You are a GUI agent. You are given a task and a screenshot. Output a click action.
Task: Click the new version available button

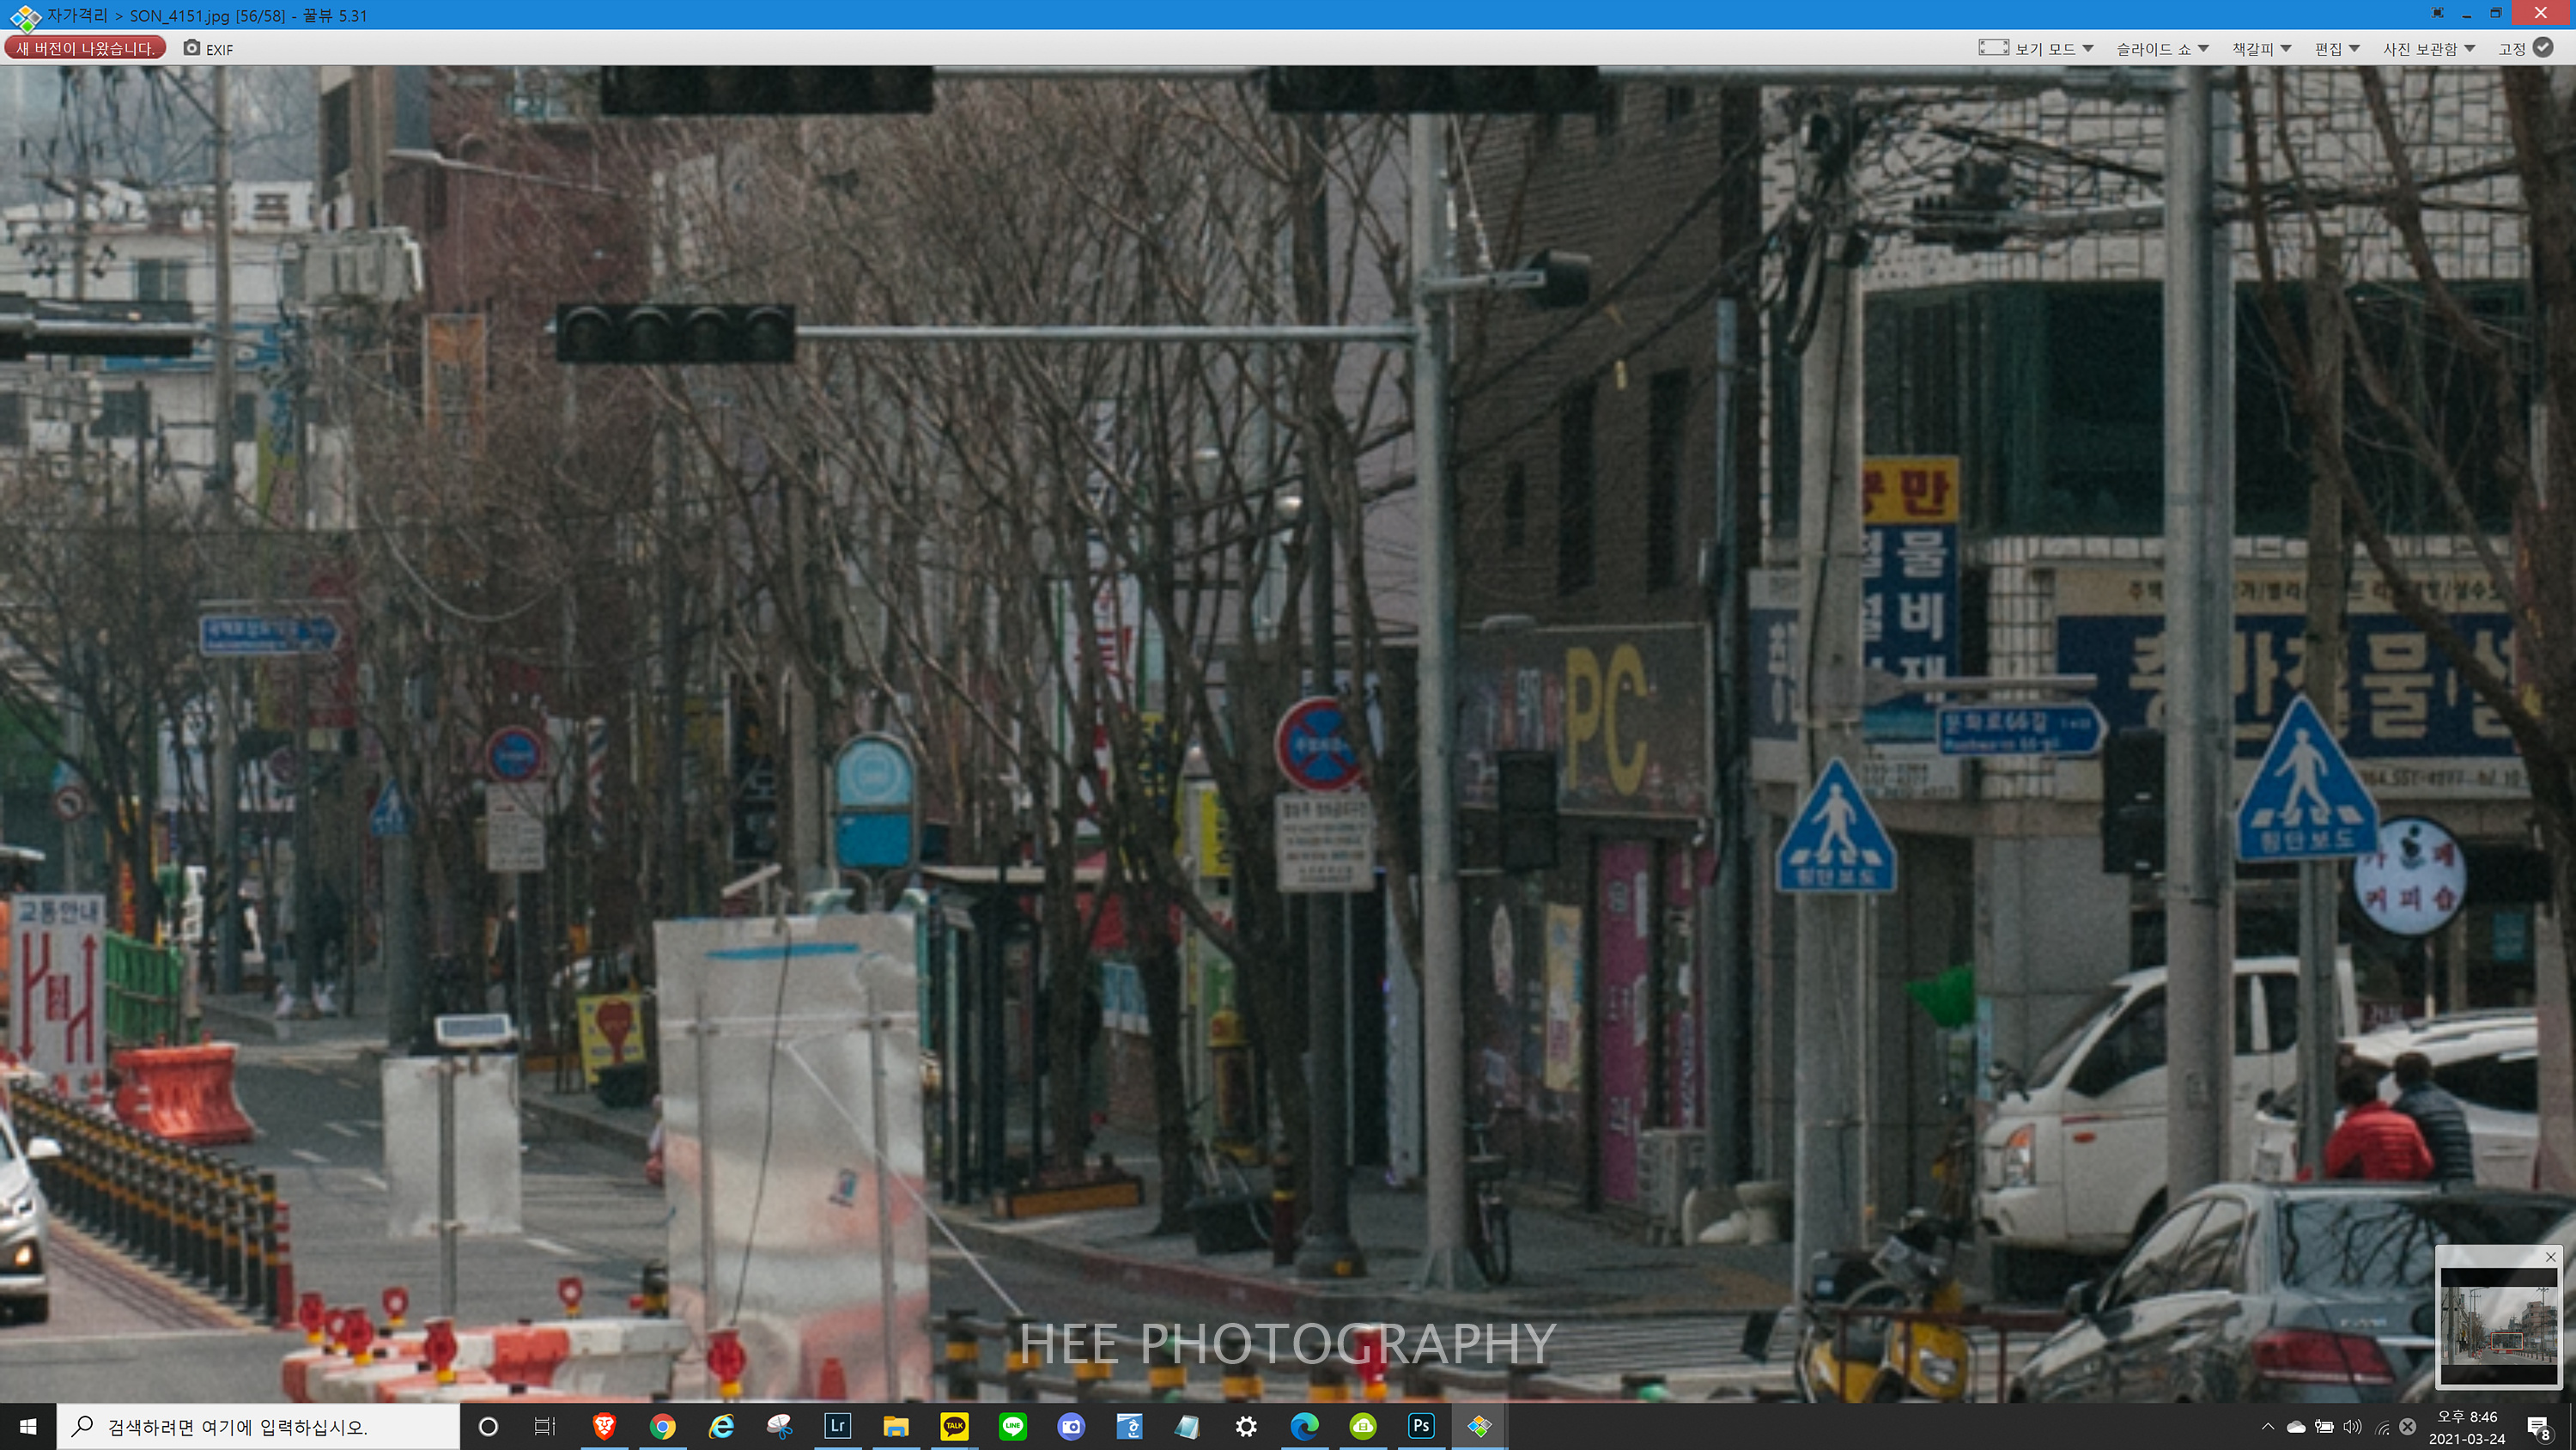click(85, 48)
